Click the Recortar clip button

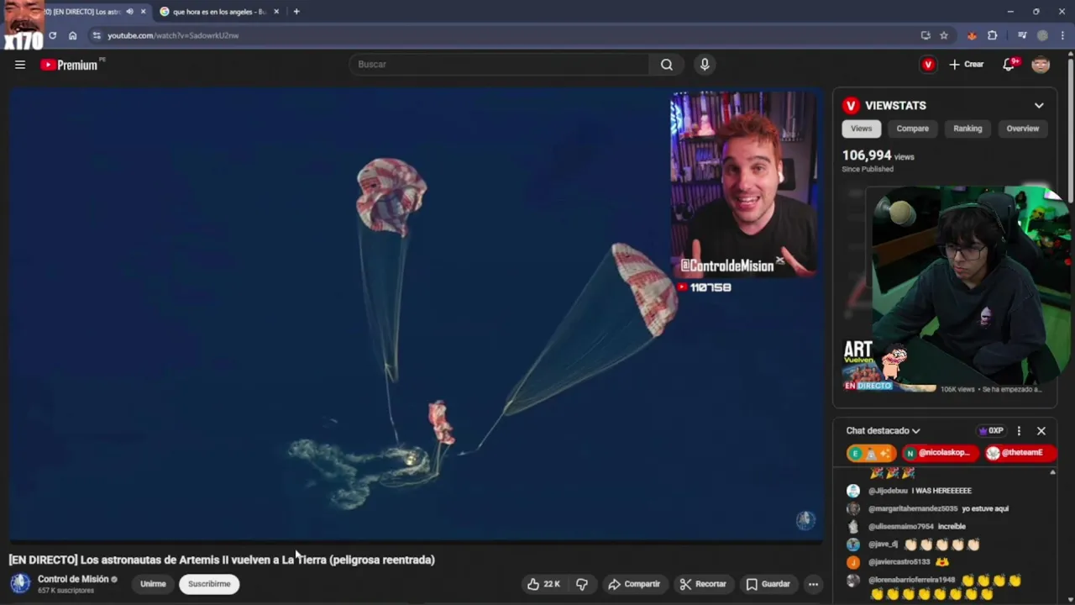(703, 584)
